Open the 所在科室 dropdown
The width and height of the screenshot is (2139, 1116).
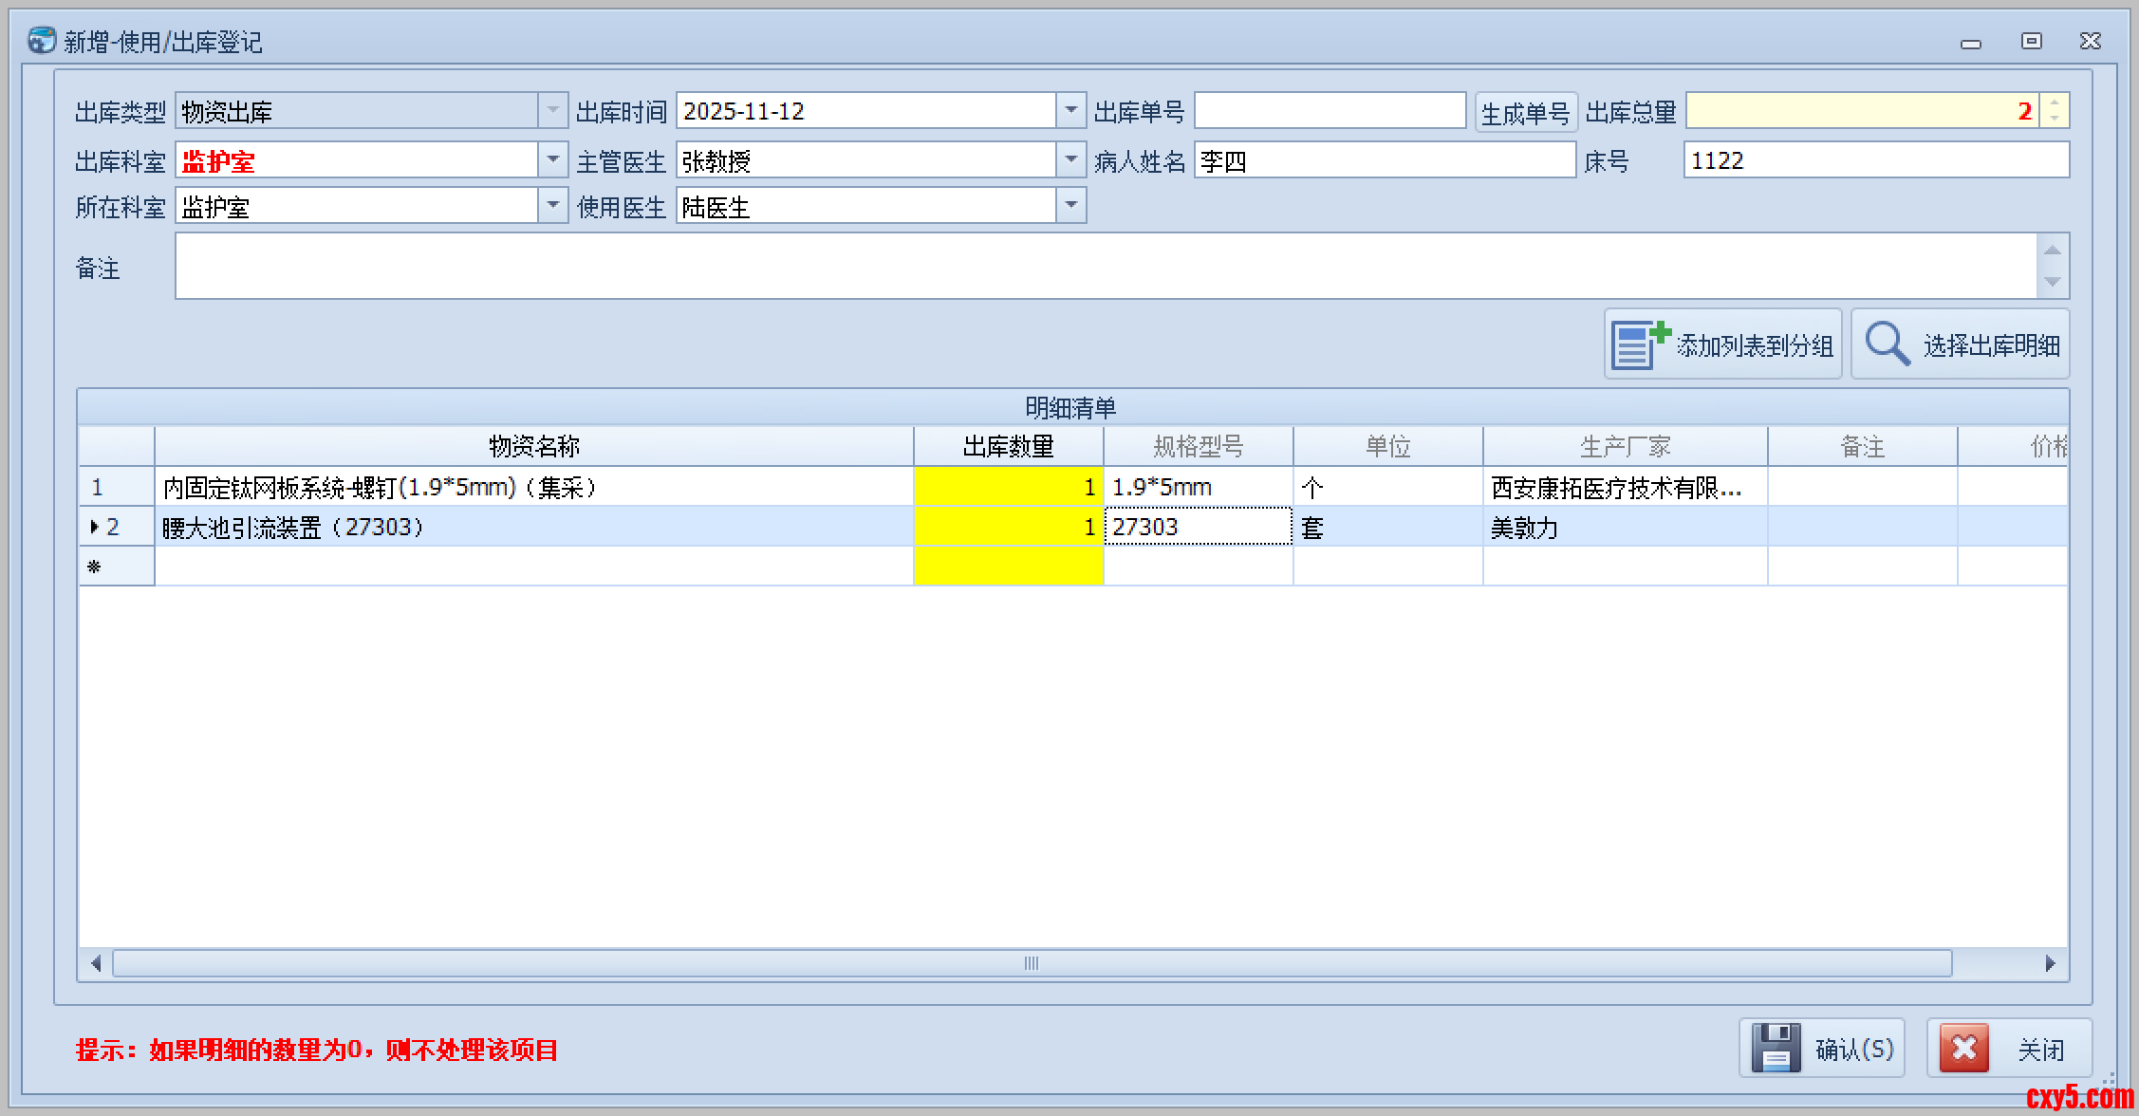tap(552, 206)
